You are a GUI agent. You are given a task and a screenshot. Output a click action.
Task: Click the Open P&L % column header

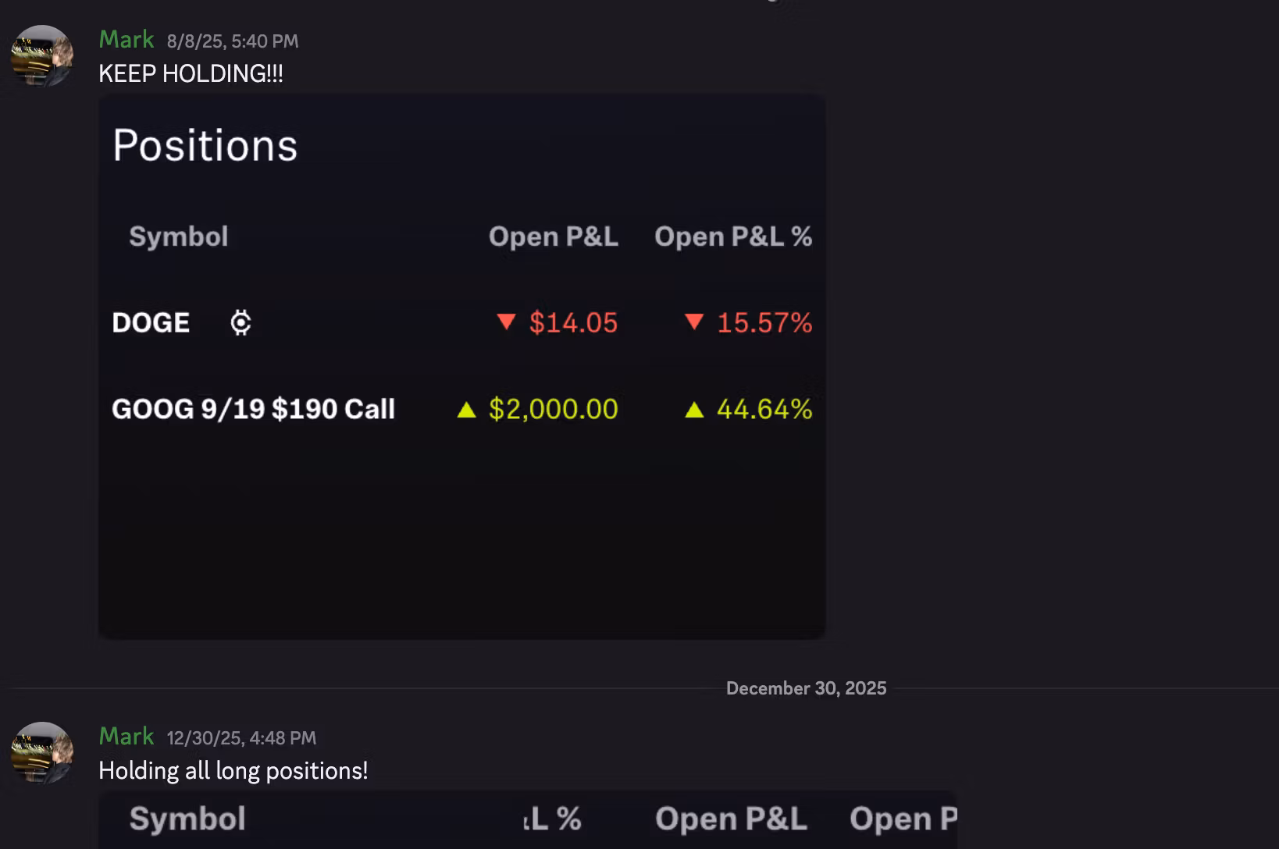point(732,236)
